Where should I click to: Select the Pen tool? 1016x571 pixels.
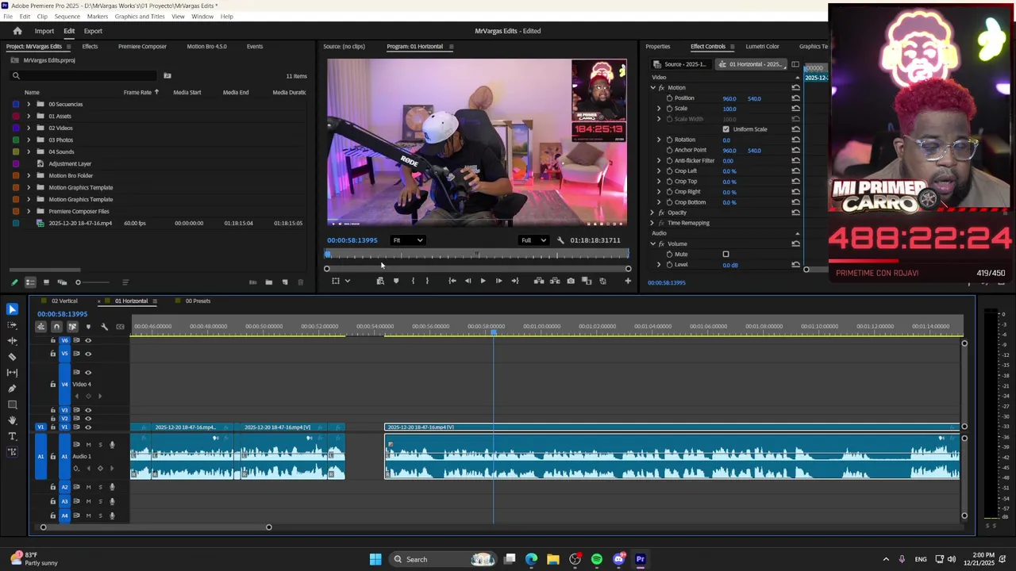click(x=12, y=389)
